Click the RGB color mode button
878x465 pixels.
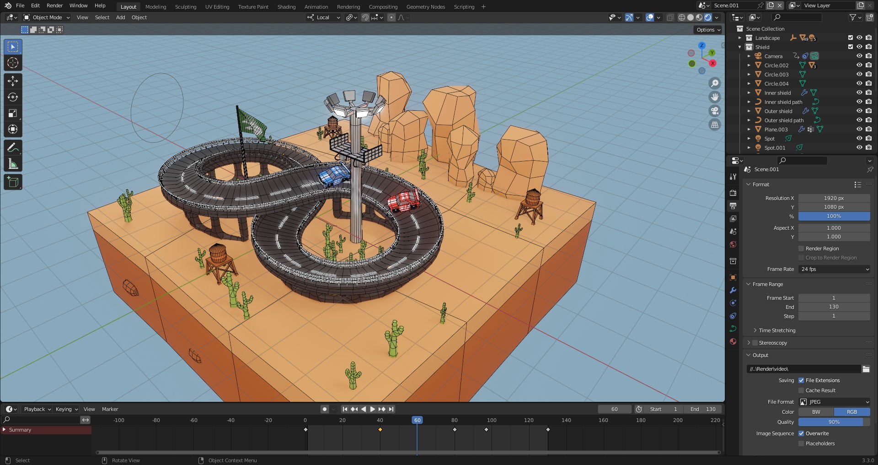point(853,412)
